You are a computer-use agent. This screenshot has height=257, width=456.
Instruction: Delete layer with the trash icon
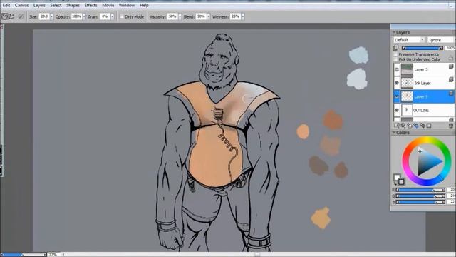pos(451,126)
